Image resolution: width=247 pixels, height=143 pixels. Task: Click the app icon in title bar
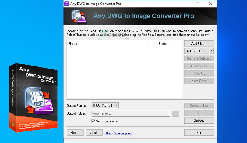tap(67, 4)
